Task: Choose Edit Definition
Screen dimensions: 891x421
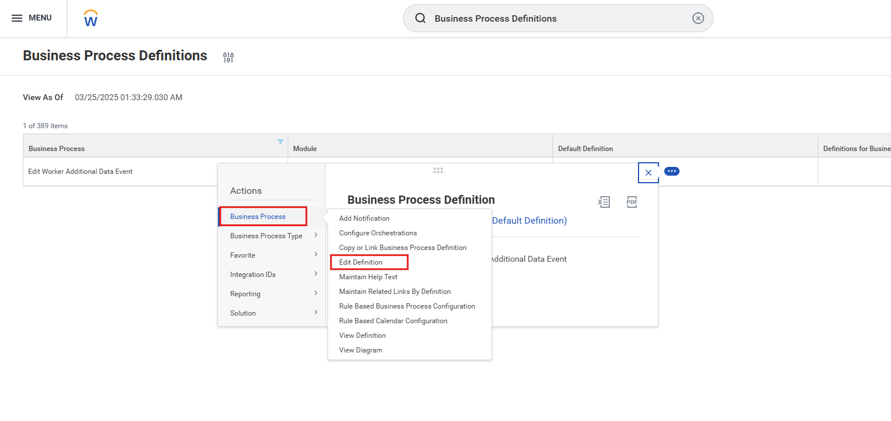Action: (x=361, y=262)
